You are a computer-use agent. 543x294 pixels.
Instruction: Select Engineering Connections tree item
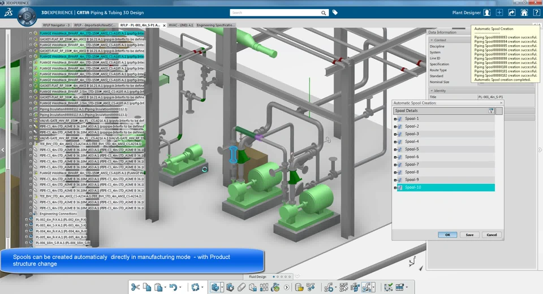pos(58,214)
